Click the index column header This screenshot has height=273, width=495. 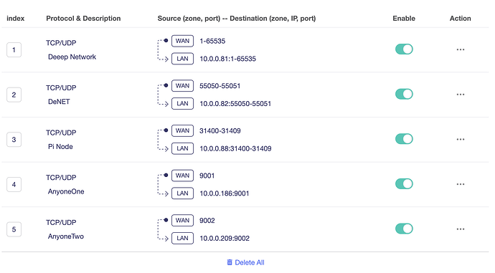pos(16,19)
